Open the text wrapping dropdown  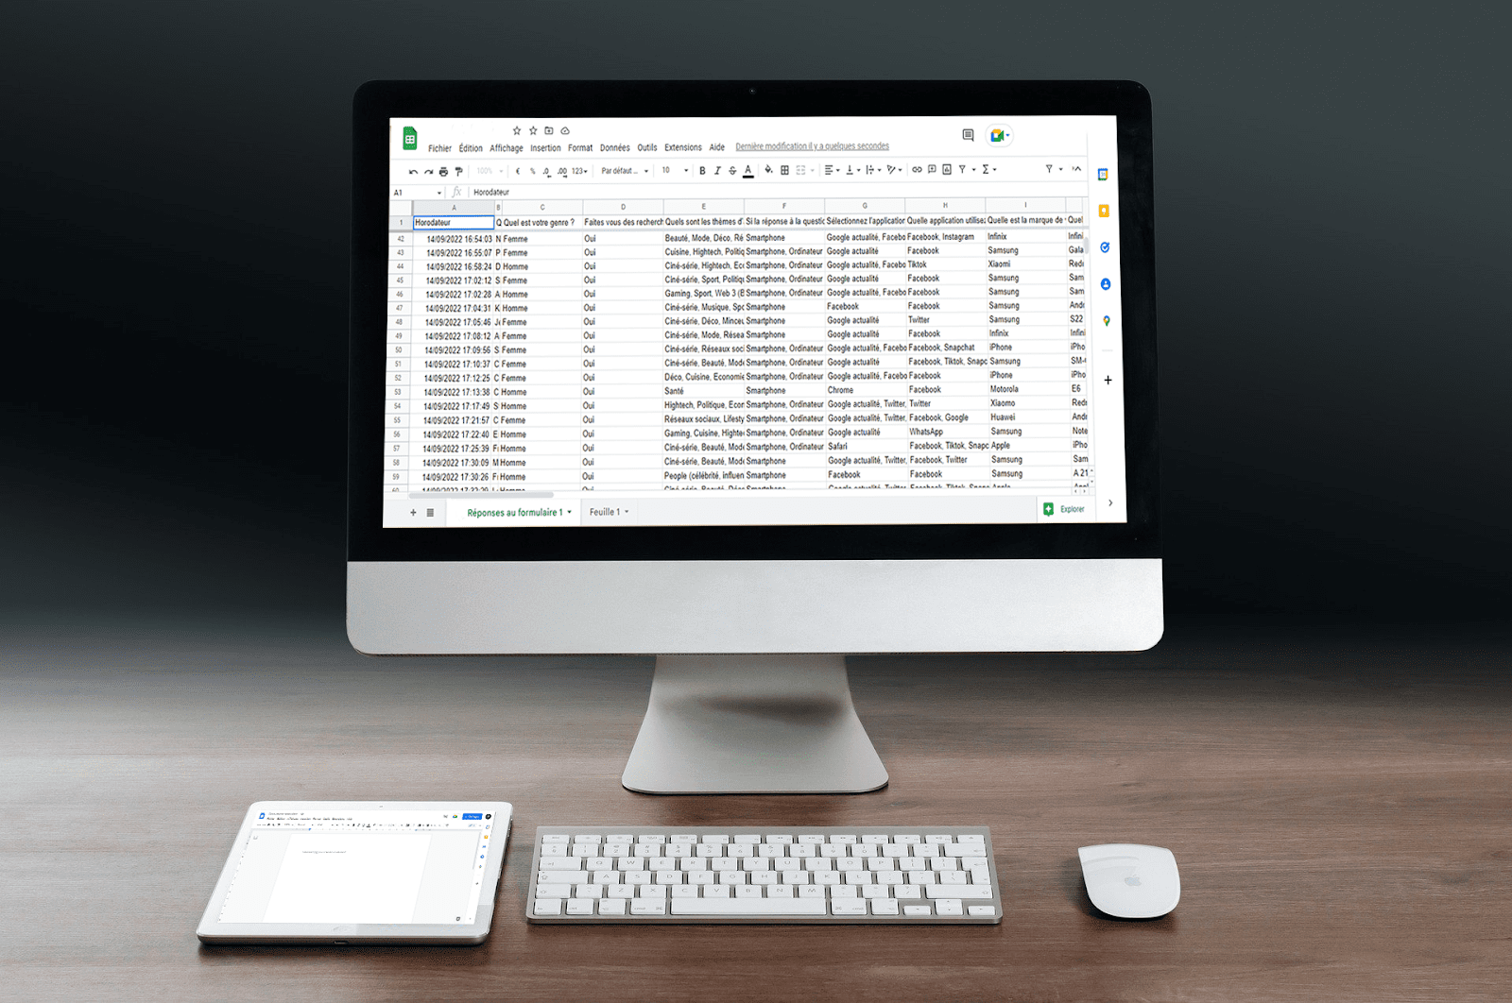pyautogui.click(x=873, y=170)
